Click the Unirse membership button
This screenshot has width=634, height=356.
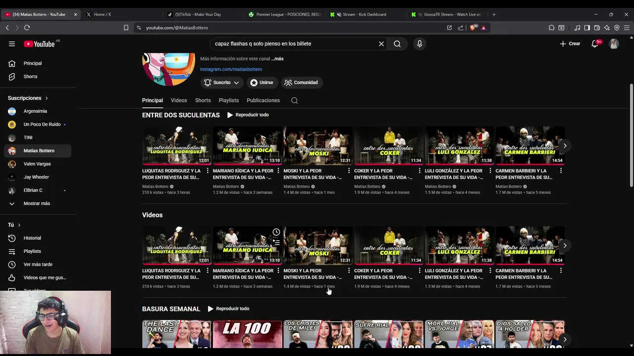[263, 83]
